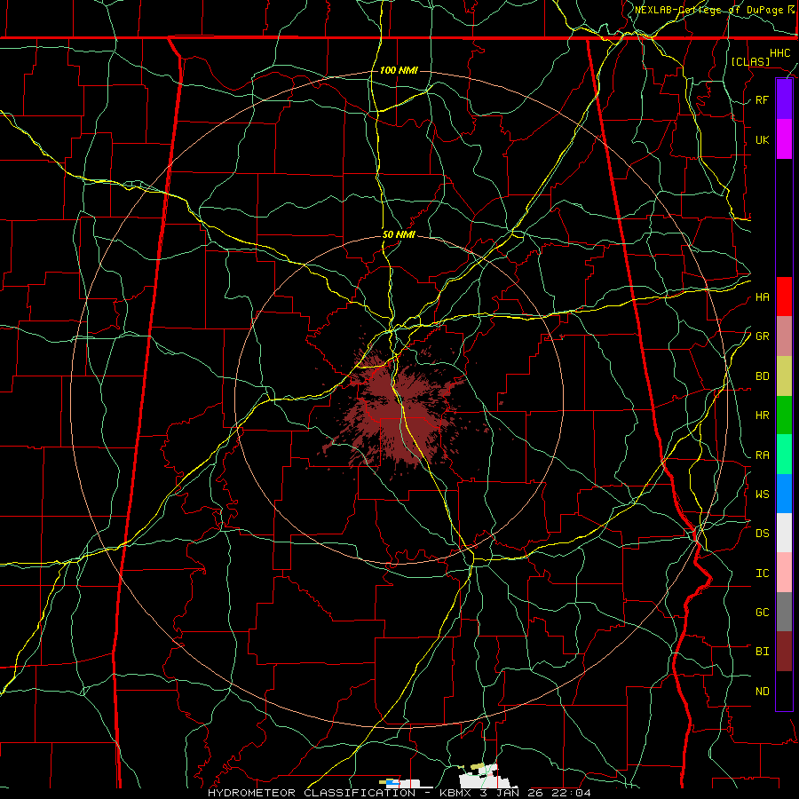Click the red HA legend color swatch
Screen dimensions: 799x799
click(784, 297)
